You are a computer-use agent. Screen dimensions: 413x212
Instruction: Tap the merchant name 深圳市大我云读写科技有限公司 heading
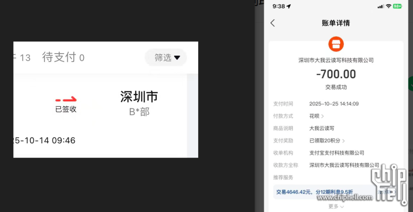(336, 60)
